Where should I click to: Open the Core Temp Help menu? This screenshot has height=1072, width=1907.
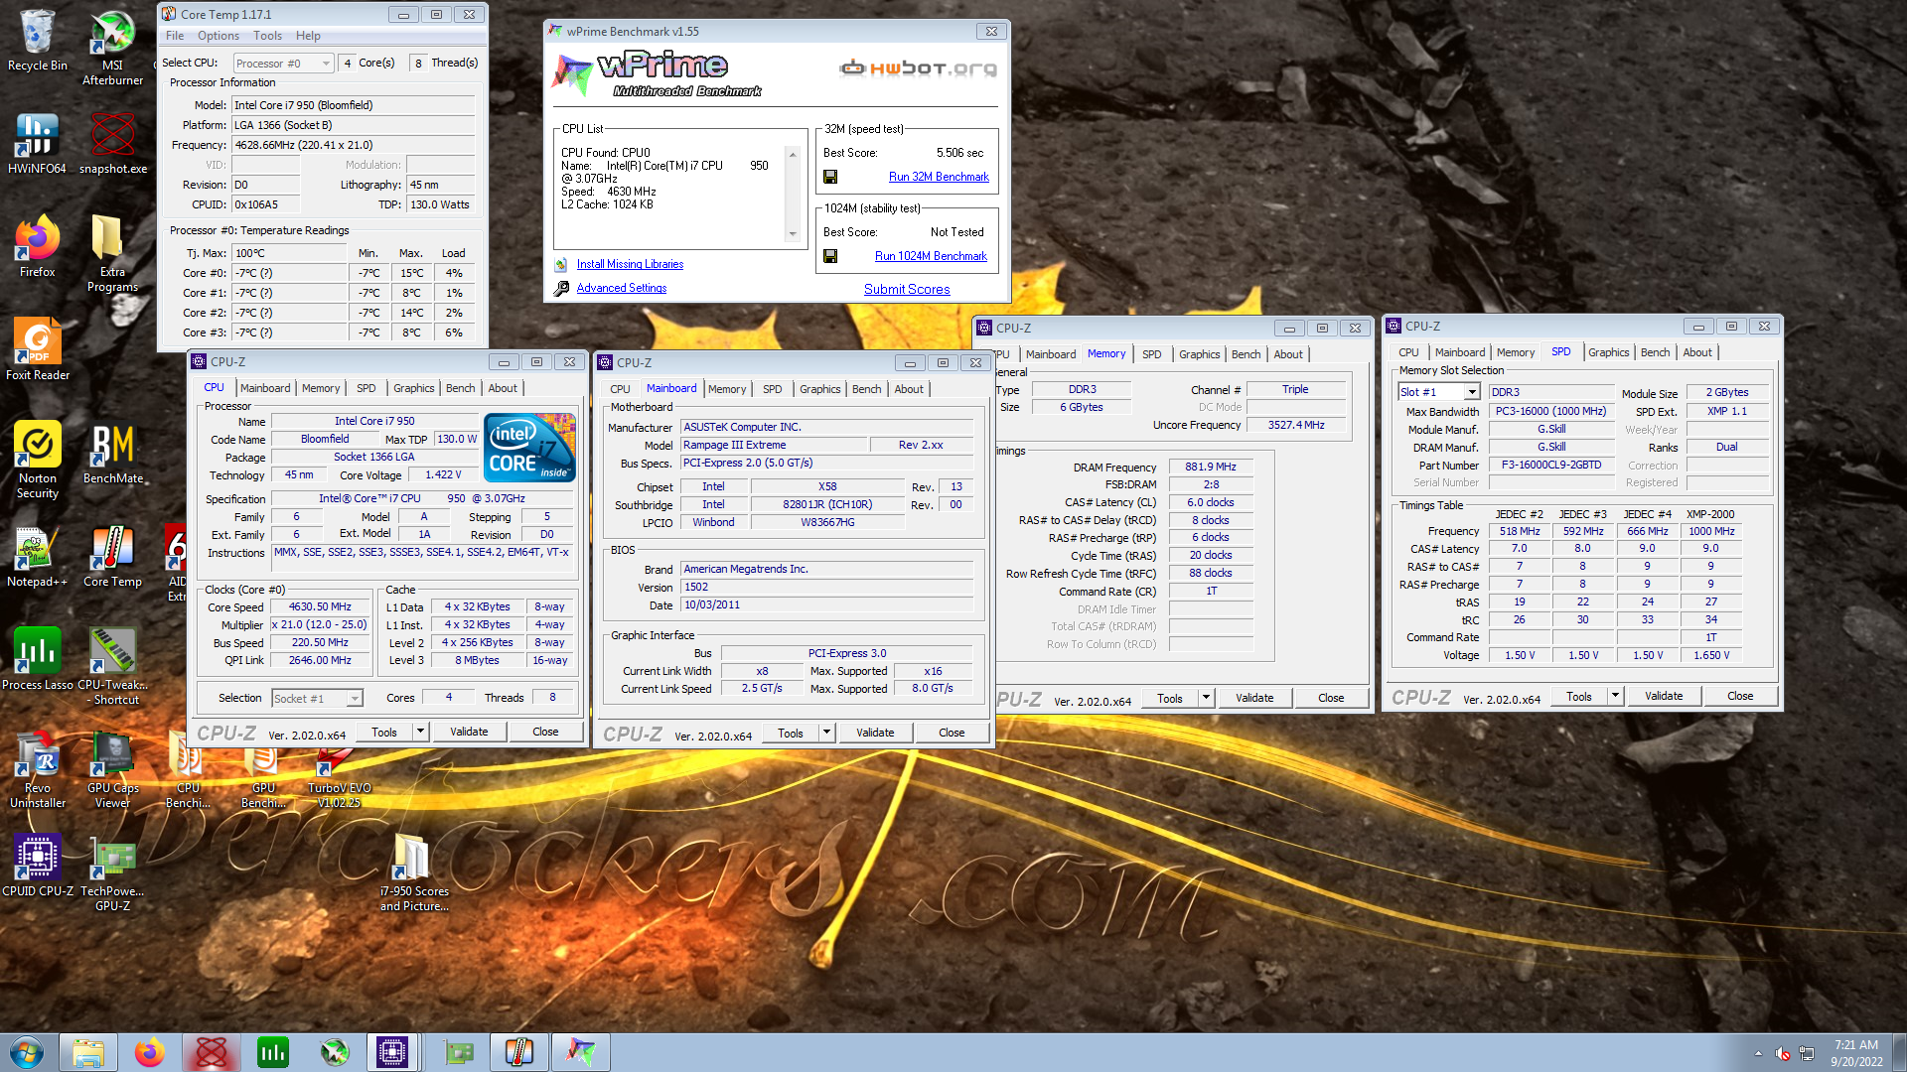click(x=308, y=36)
